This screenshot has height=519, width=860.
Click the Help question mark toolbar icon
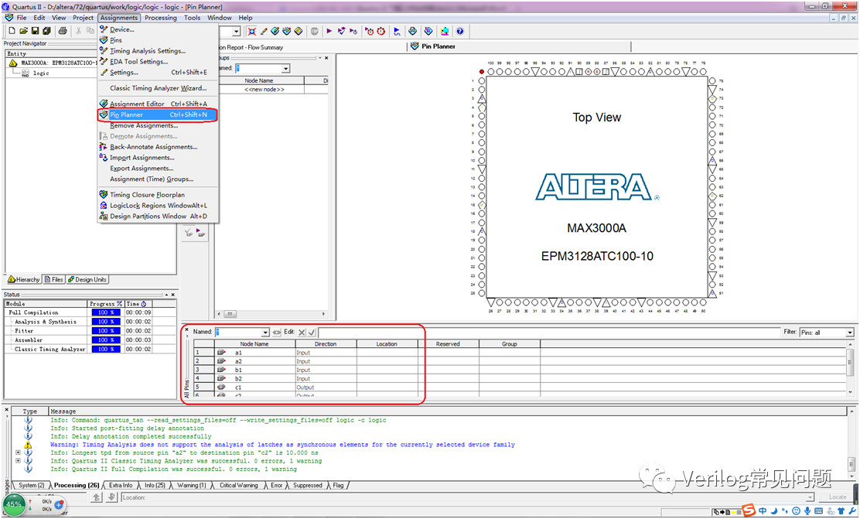[459, 31]
